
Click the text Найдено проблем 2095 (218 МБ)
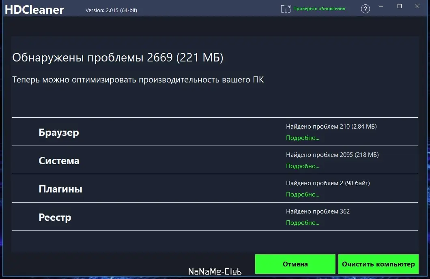pyautogui.click(x=332, y=155)
